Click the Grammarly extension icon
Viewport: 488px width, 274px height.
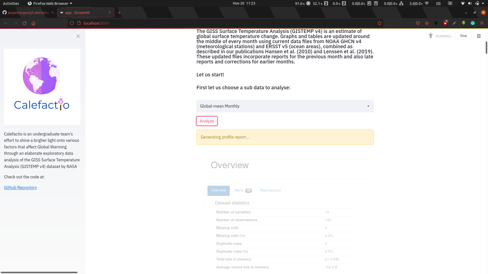(473, 23)
